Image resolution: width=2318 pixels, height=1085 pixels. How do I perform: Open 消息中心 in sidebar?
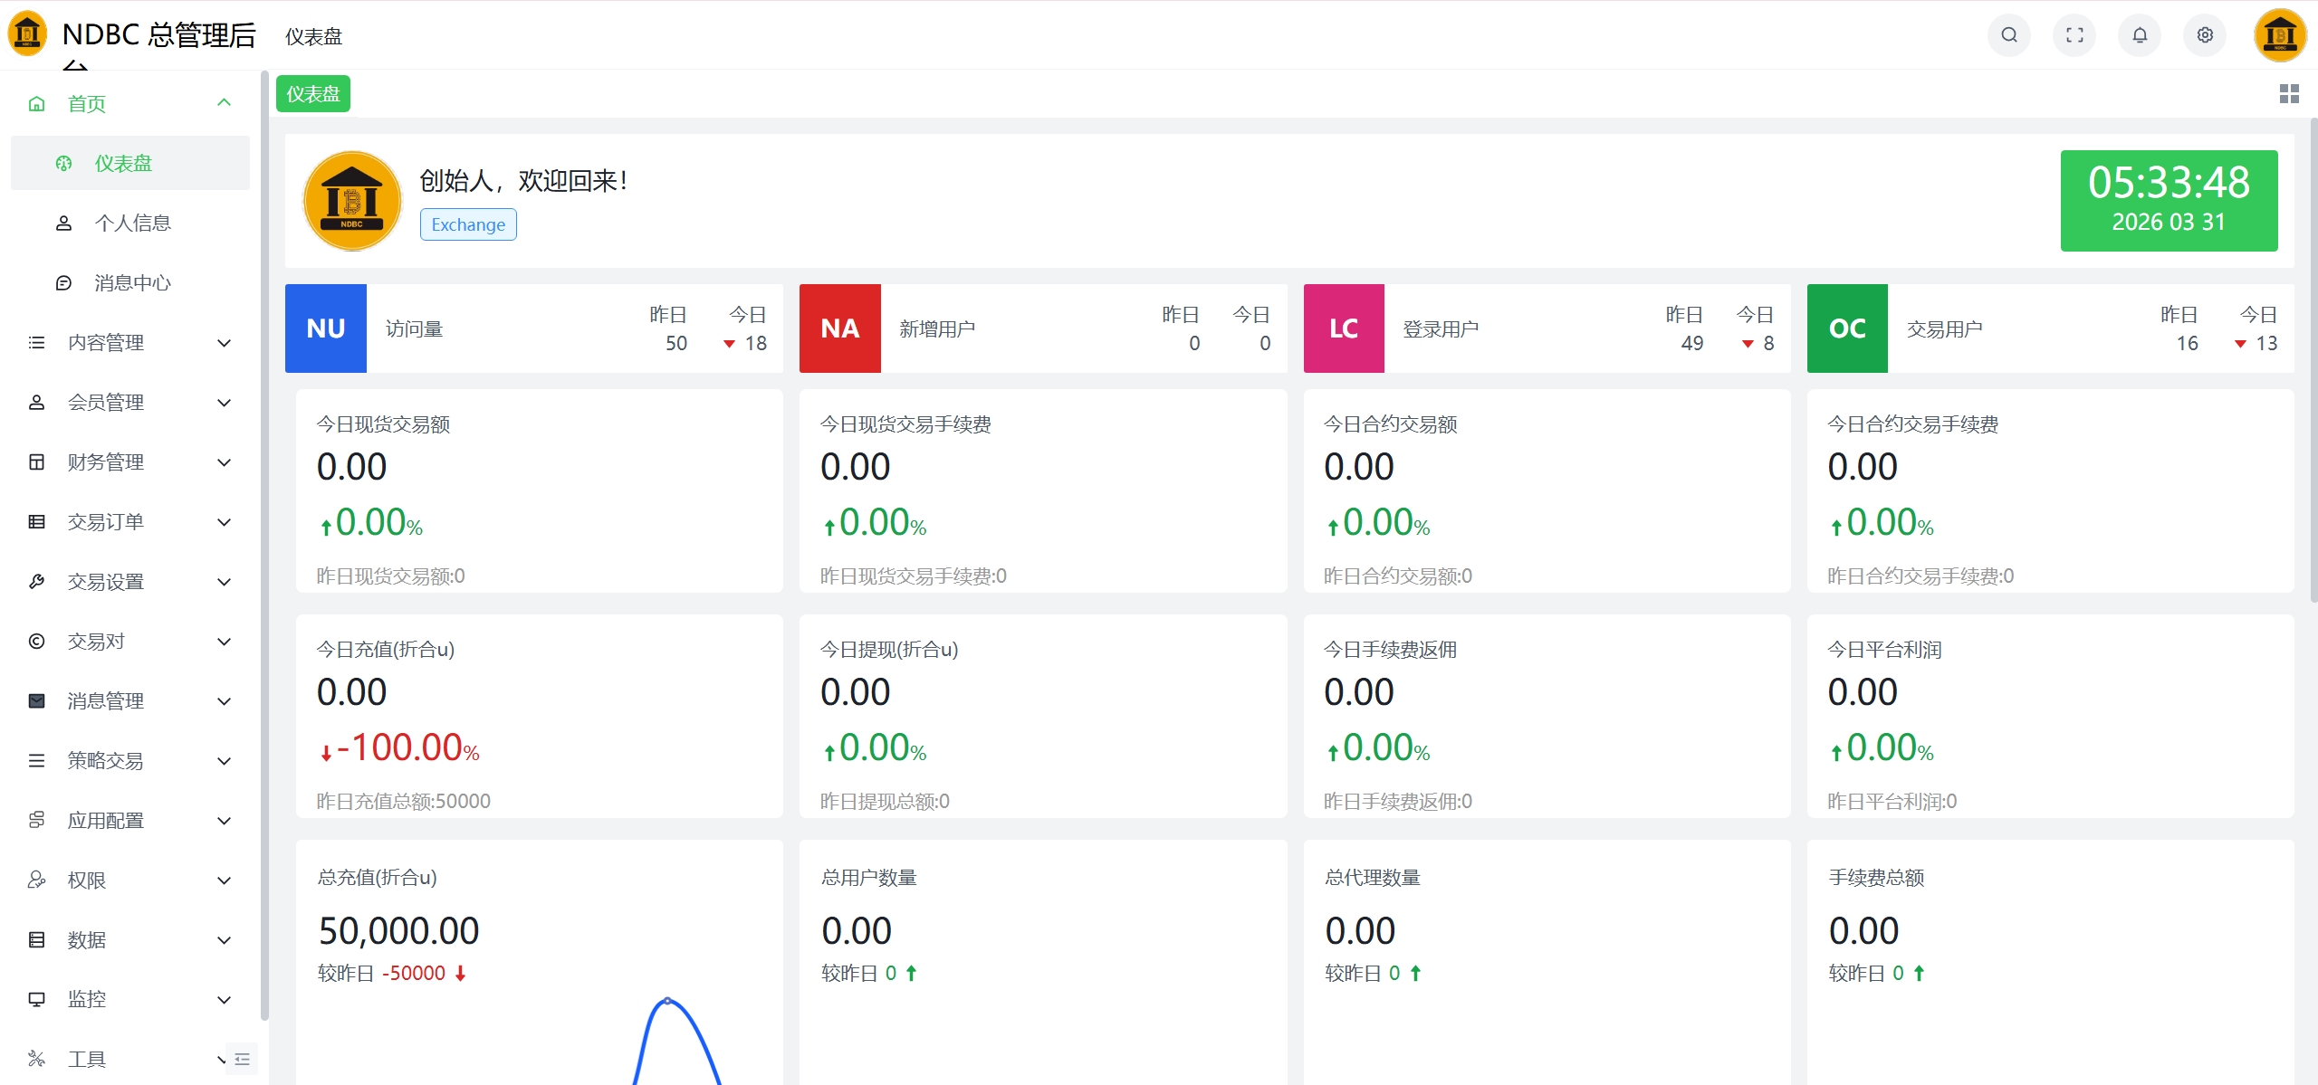coord(132,282)
